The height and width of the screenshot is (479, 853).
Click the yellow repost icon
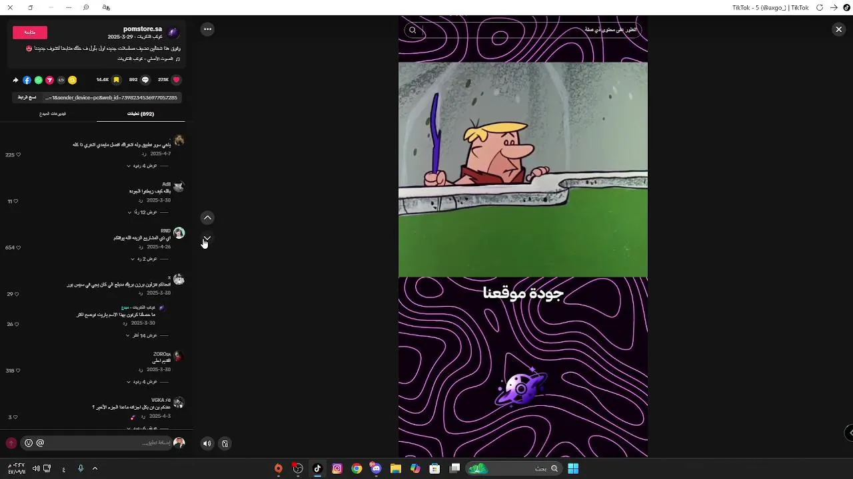click(72, 80)
